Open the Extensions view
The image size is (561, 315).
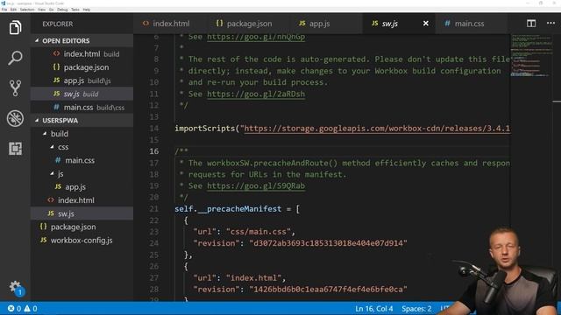(15, 148)
